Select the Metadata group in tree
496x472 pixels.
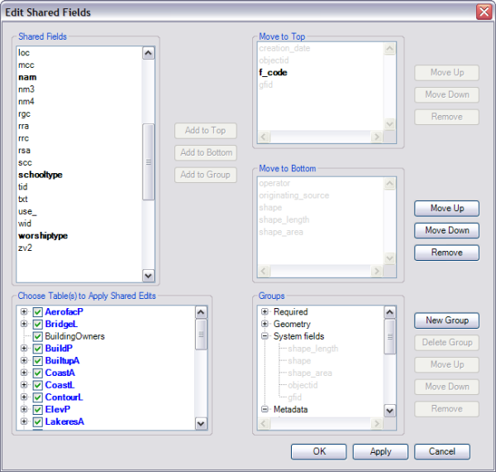pos(290,410)
